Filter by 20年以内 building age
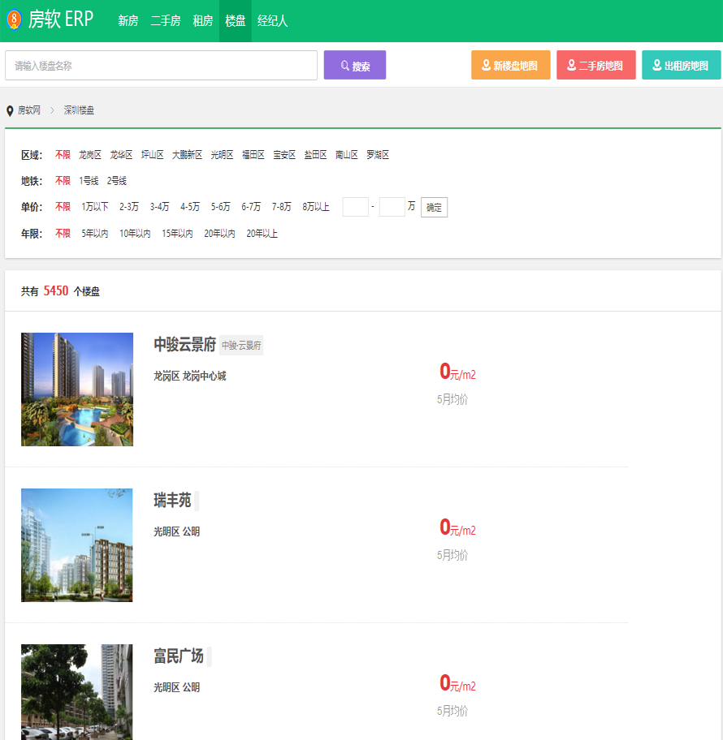The height and width of the screenshot is (740, 723). point(219,234)
